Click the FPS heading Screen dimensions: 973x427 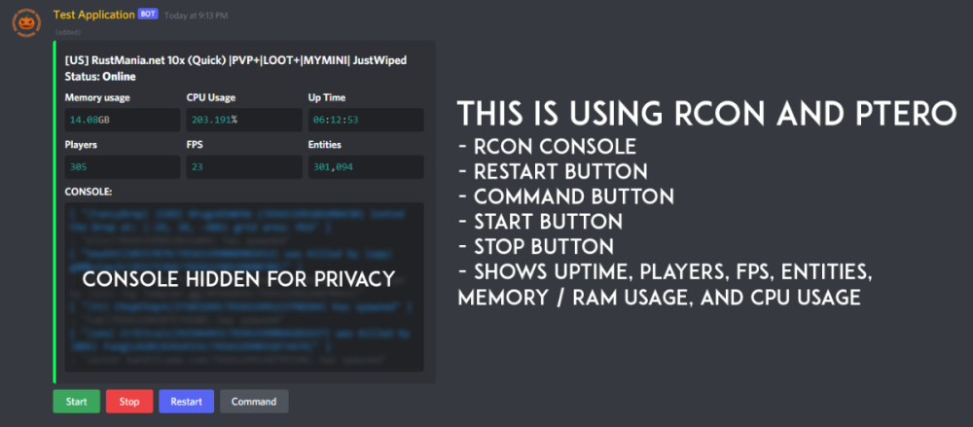pos(195,145)
